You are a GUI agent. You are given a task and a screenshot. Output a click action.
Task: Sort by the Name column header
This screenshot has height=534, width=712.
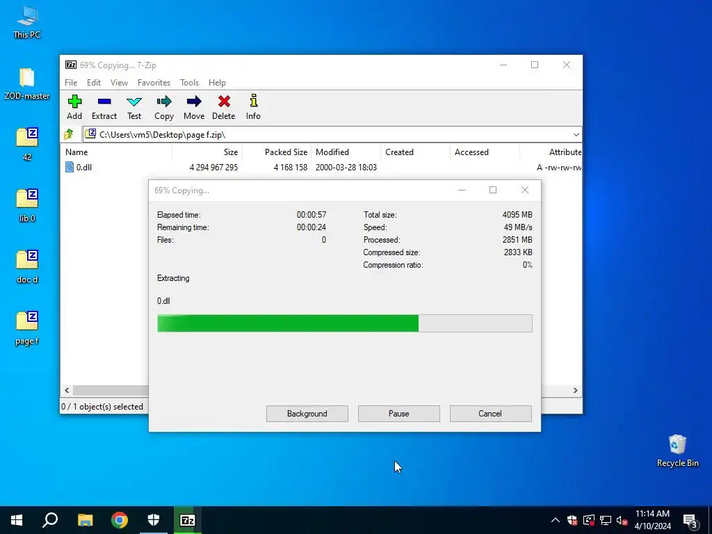click(116, 152)
